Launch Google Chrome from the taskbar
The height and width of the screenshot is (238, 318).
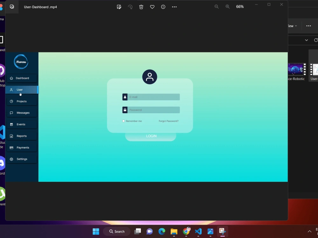click(x=186, y=232)
